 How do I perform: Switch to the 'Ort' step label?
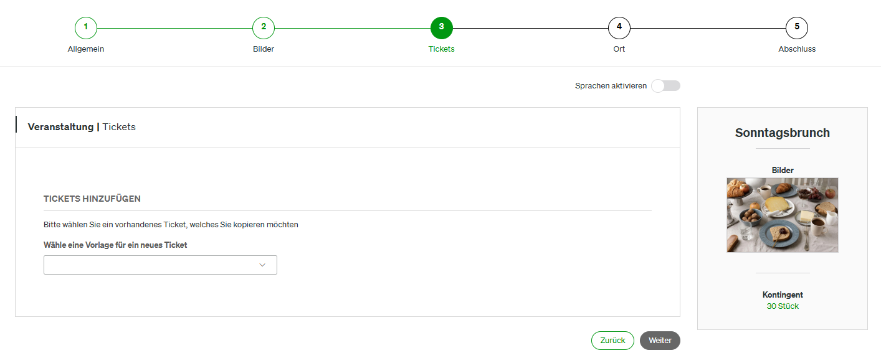(x=619, y=49)
